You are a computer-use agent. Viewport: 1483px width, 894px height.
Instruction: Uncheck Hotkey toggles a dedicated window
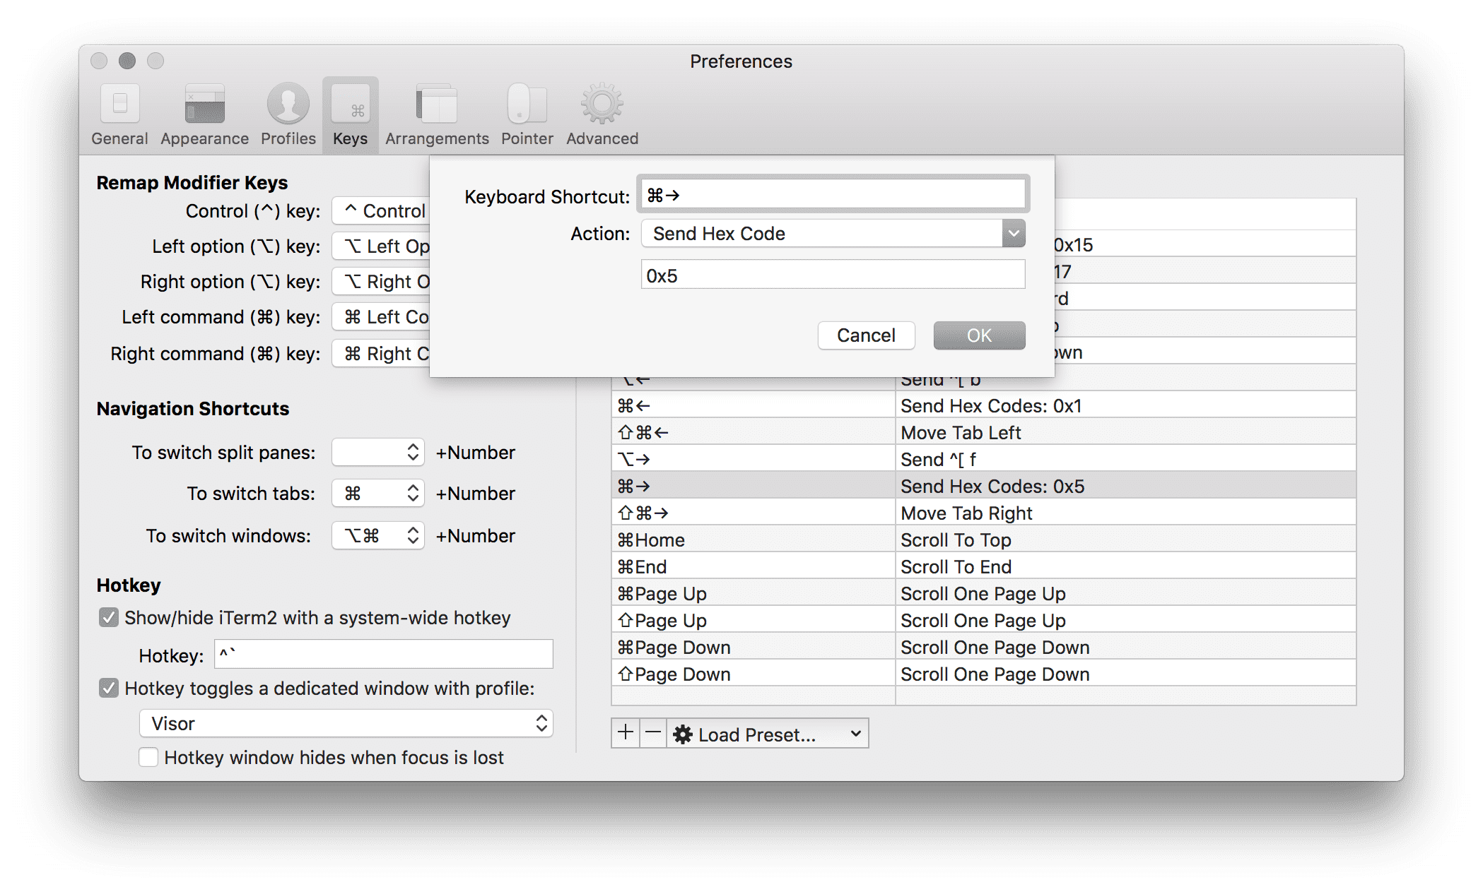pos(109,688)
